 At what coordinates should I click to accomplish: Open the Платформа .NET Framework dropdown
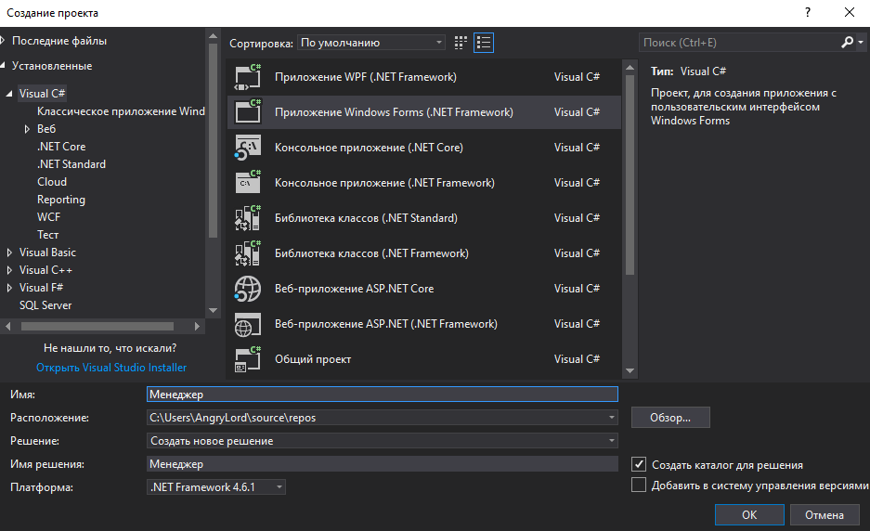click(x=216, y=487)
